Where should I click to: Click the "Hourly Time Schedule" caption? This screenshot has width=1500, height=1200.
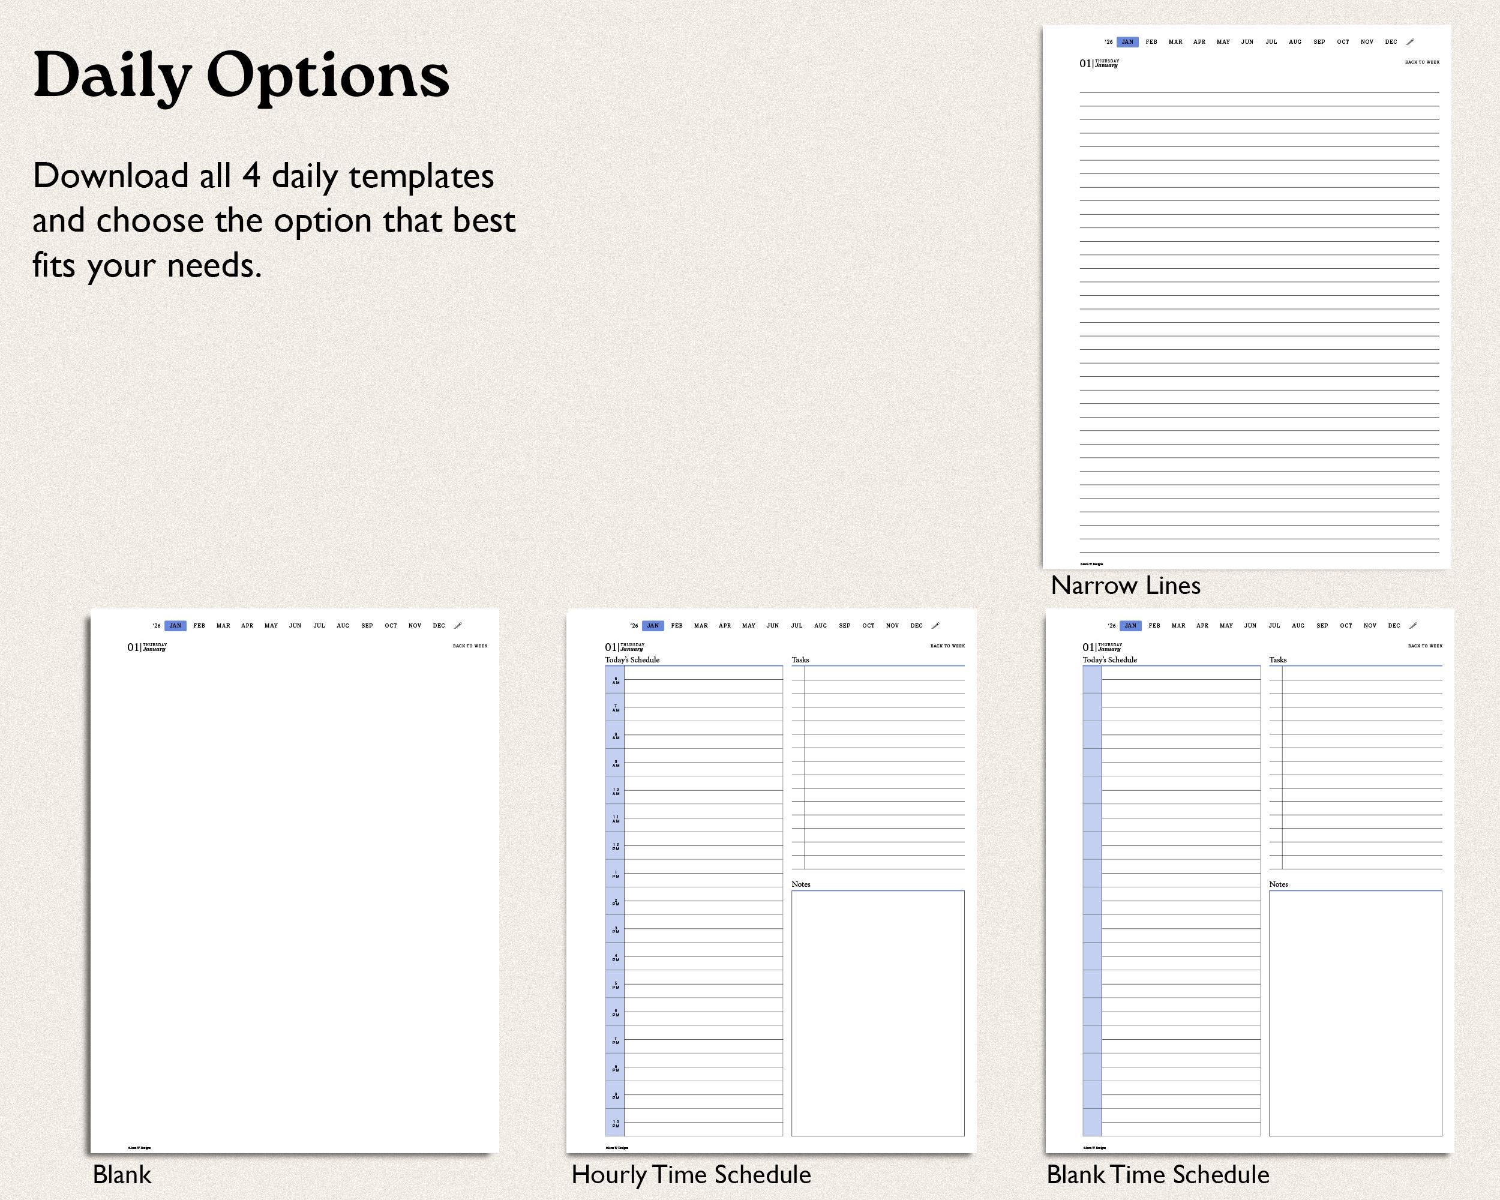pos(691,1175)
